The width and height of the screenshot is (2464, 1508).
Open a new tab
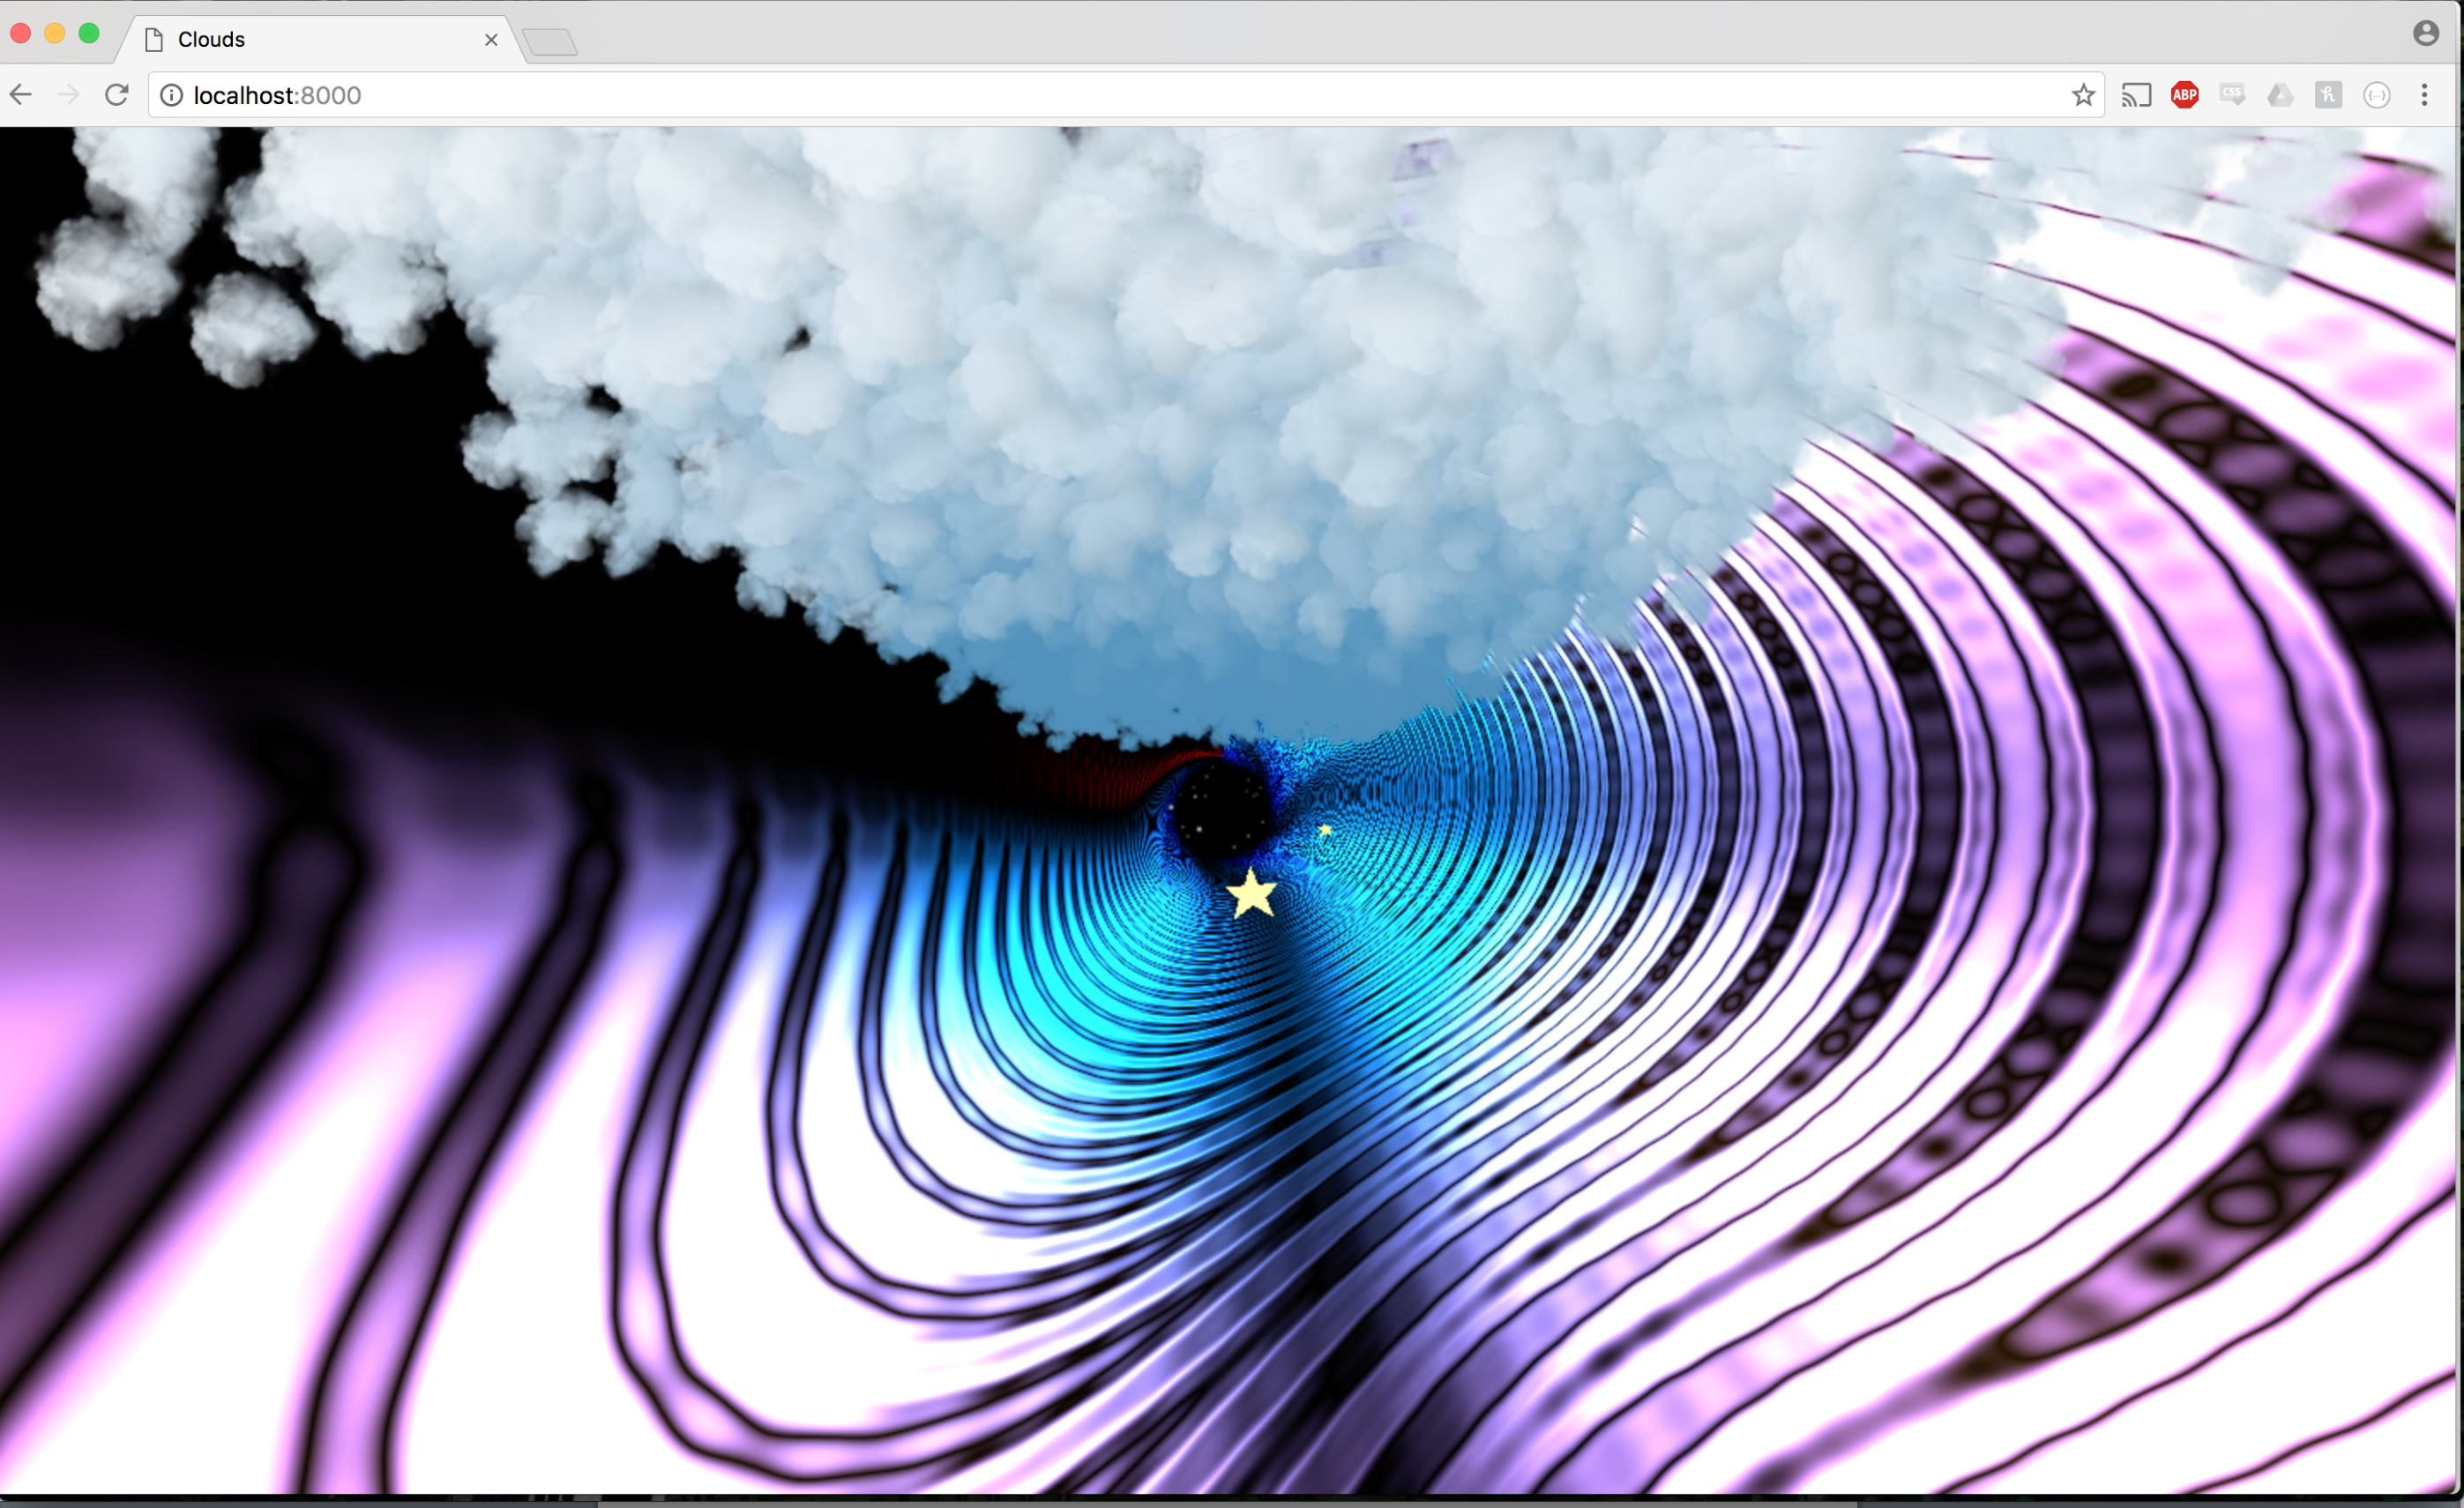(x=550, y=42)
